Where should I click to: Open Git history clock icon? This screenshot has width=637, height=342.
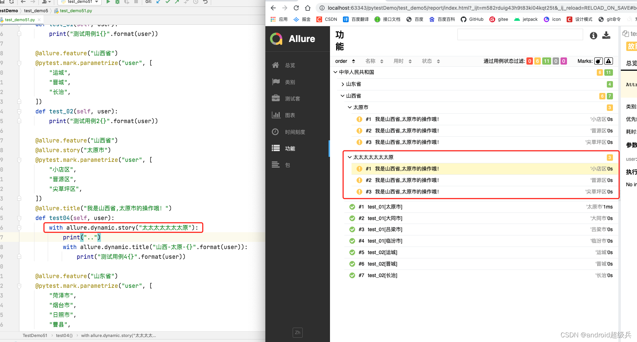[196, 2]
